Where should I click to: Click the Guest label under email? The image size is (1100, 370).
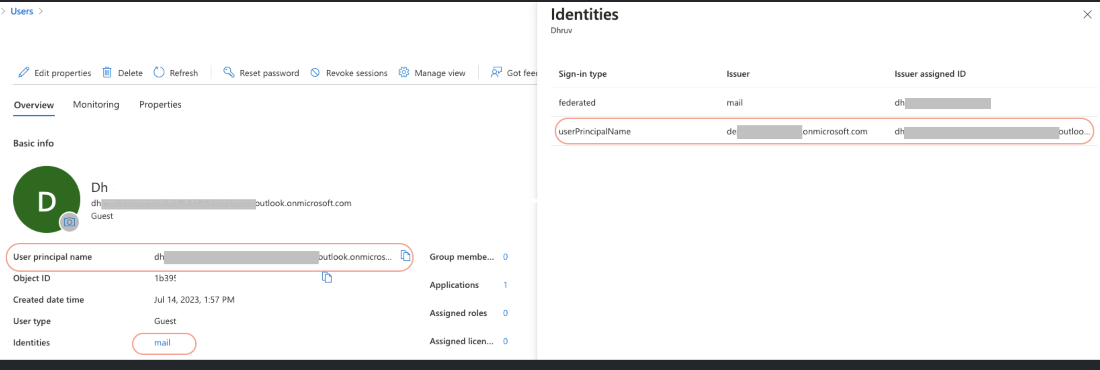point(102,216)
